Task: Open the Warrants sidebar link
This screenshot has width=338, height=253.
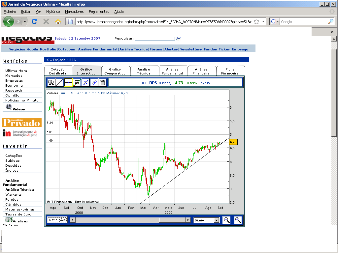Action: click(x=14, y=194)
